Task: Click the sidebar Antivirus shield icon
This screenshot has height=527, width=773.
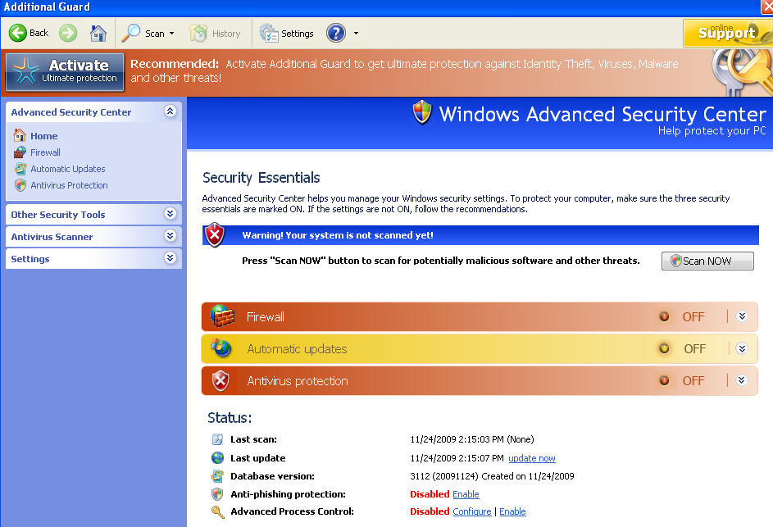Action: tap(20, 185)
